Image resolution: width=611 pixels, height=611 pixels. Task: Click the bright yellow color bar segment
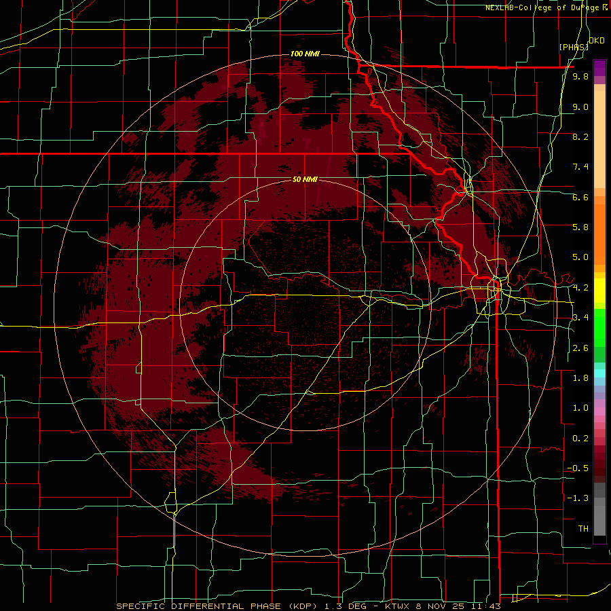(x=599, y=290)
